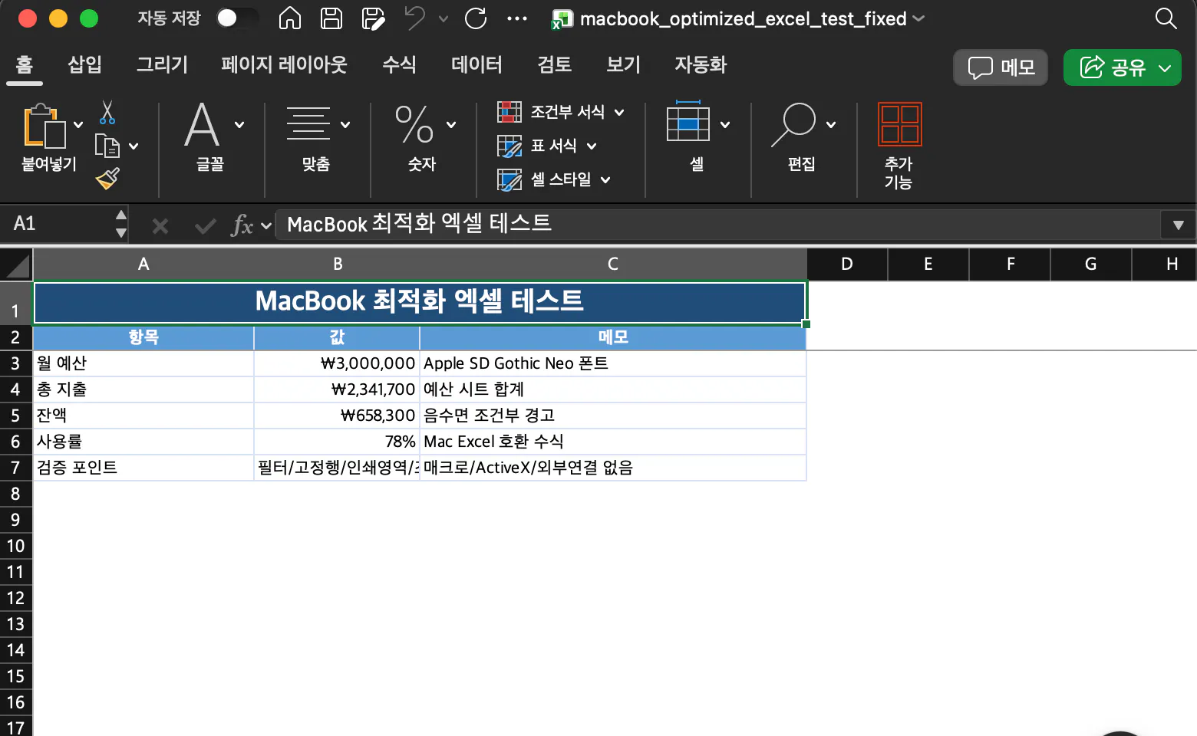Click the fx Insert Function icon
The image size is (1197, 736).
[x=242, y=225]
